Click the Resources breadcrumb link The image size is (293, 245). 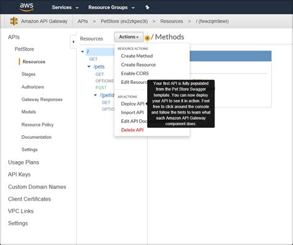click(x=171, y=22)
